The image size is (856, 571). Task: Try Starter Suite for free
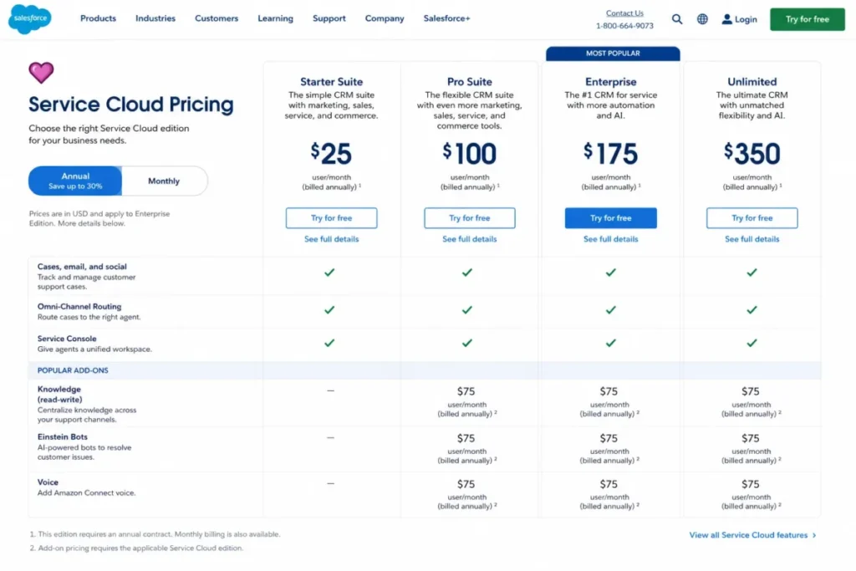tap(331, 218)
